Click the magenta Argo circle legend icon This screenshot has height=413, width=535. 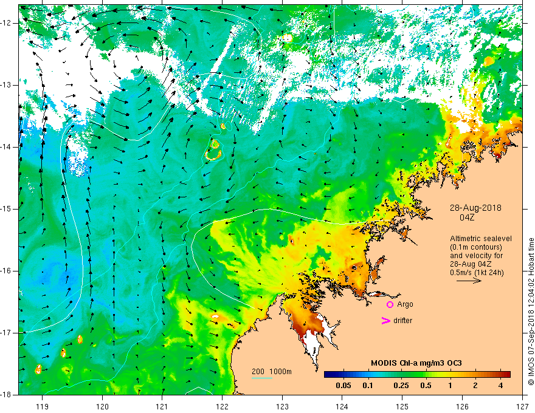390,304
